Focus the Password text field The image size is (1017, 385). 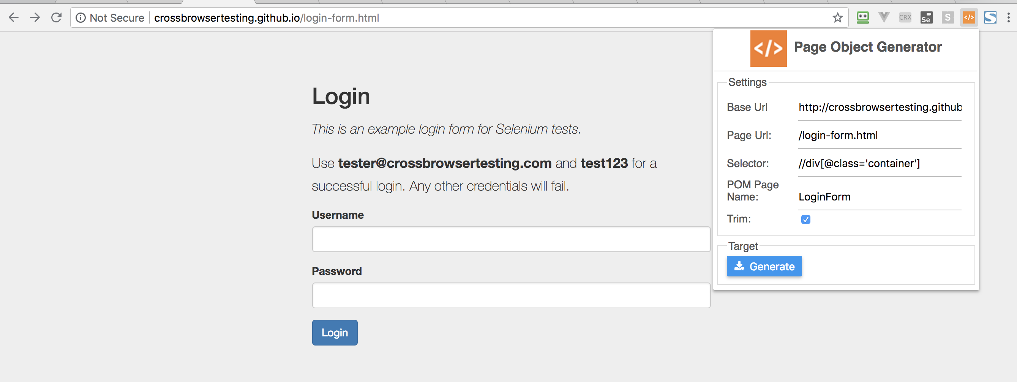[x=511, y=295]
